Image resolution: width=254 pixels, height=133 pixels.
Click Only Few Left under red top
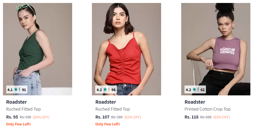pyautogui.click(x=107, y=124)
